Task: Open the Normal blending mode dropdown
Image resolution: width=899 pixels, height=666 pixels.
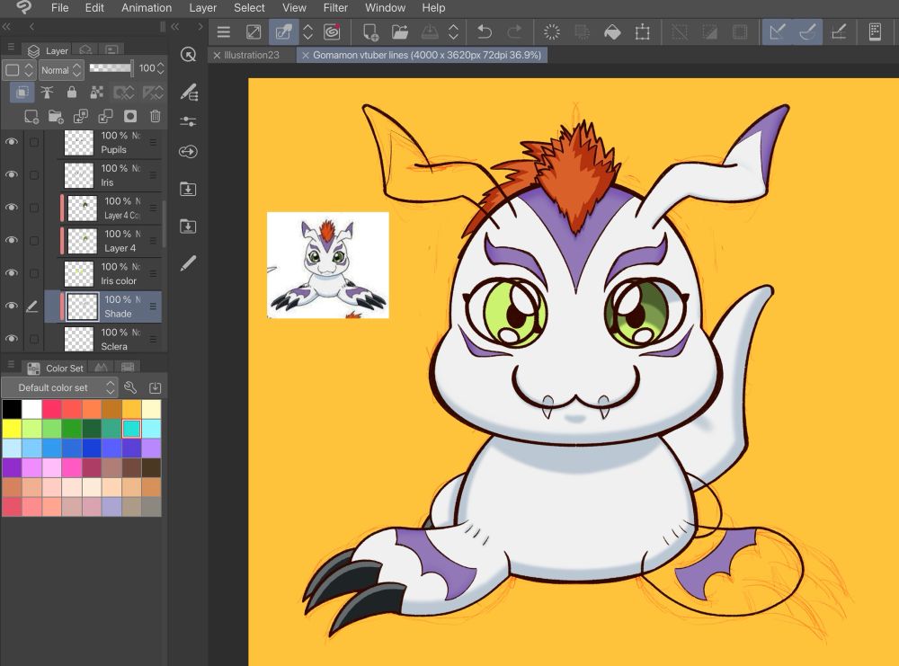Action: point(61,70)
